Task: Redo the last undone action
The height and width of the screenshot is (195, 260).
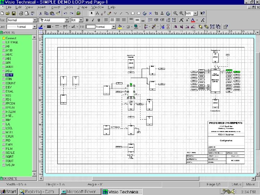Action: coord(71,13)
